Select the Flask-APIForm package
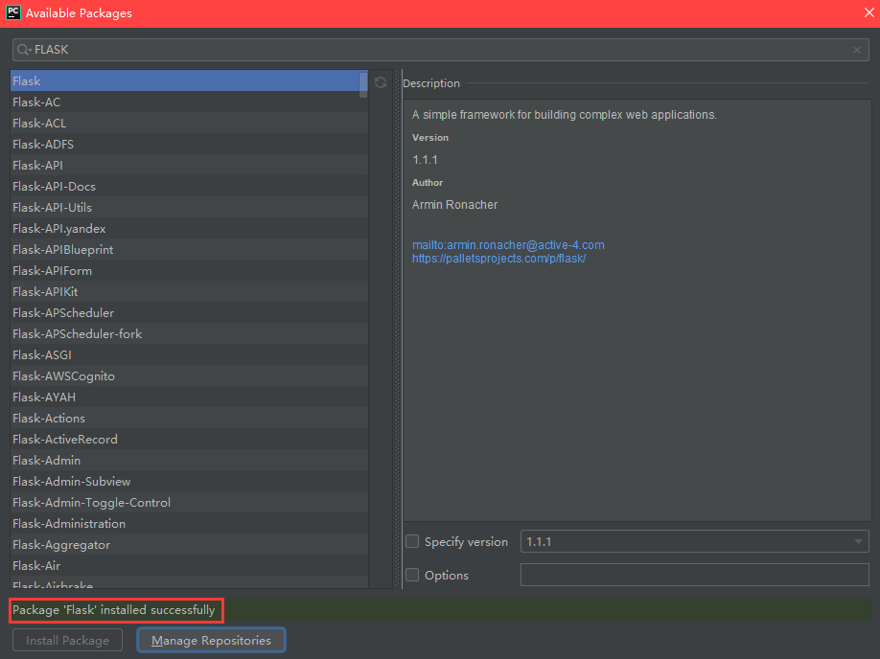Image resolution: width=880 pixels, height=659 pixels. [x=189, y=271]
